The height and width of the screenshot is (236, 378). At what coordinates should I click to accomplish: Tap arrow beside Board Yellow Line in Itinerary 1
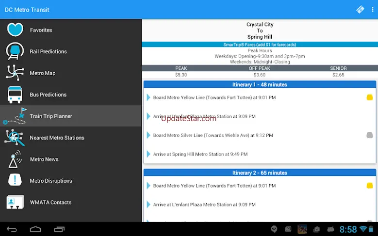[148, 97]
